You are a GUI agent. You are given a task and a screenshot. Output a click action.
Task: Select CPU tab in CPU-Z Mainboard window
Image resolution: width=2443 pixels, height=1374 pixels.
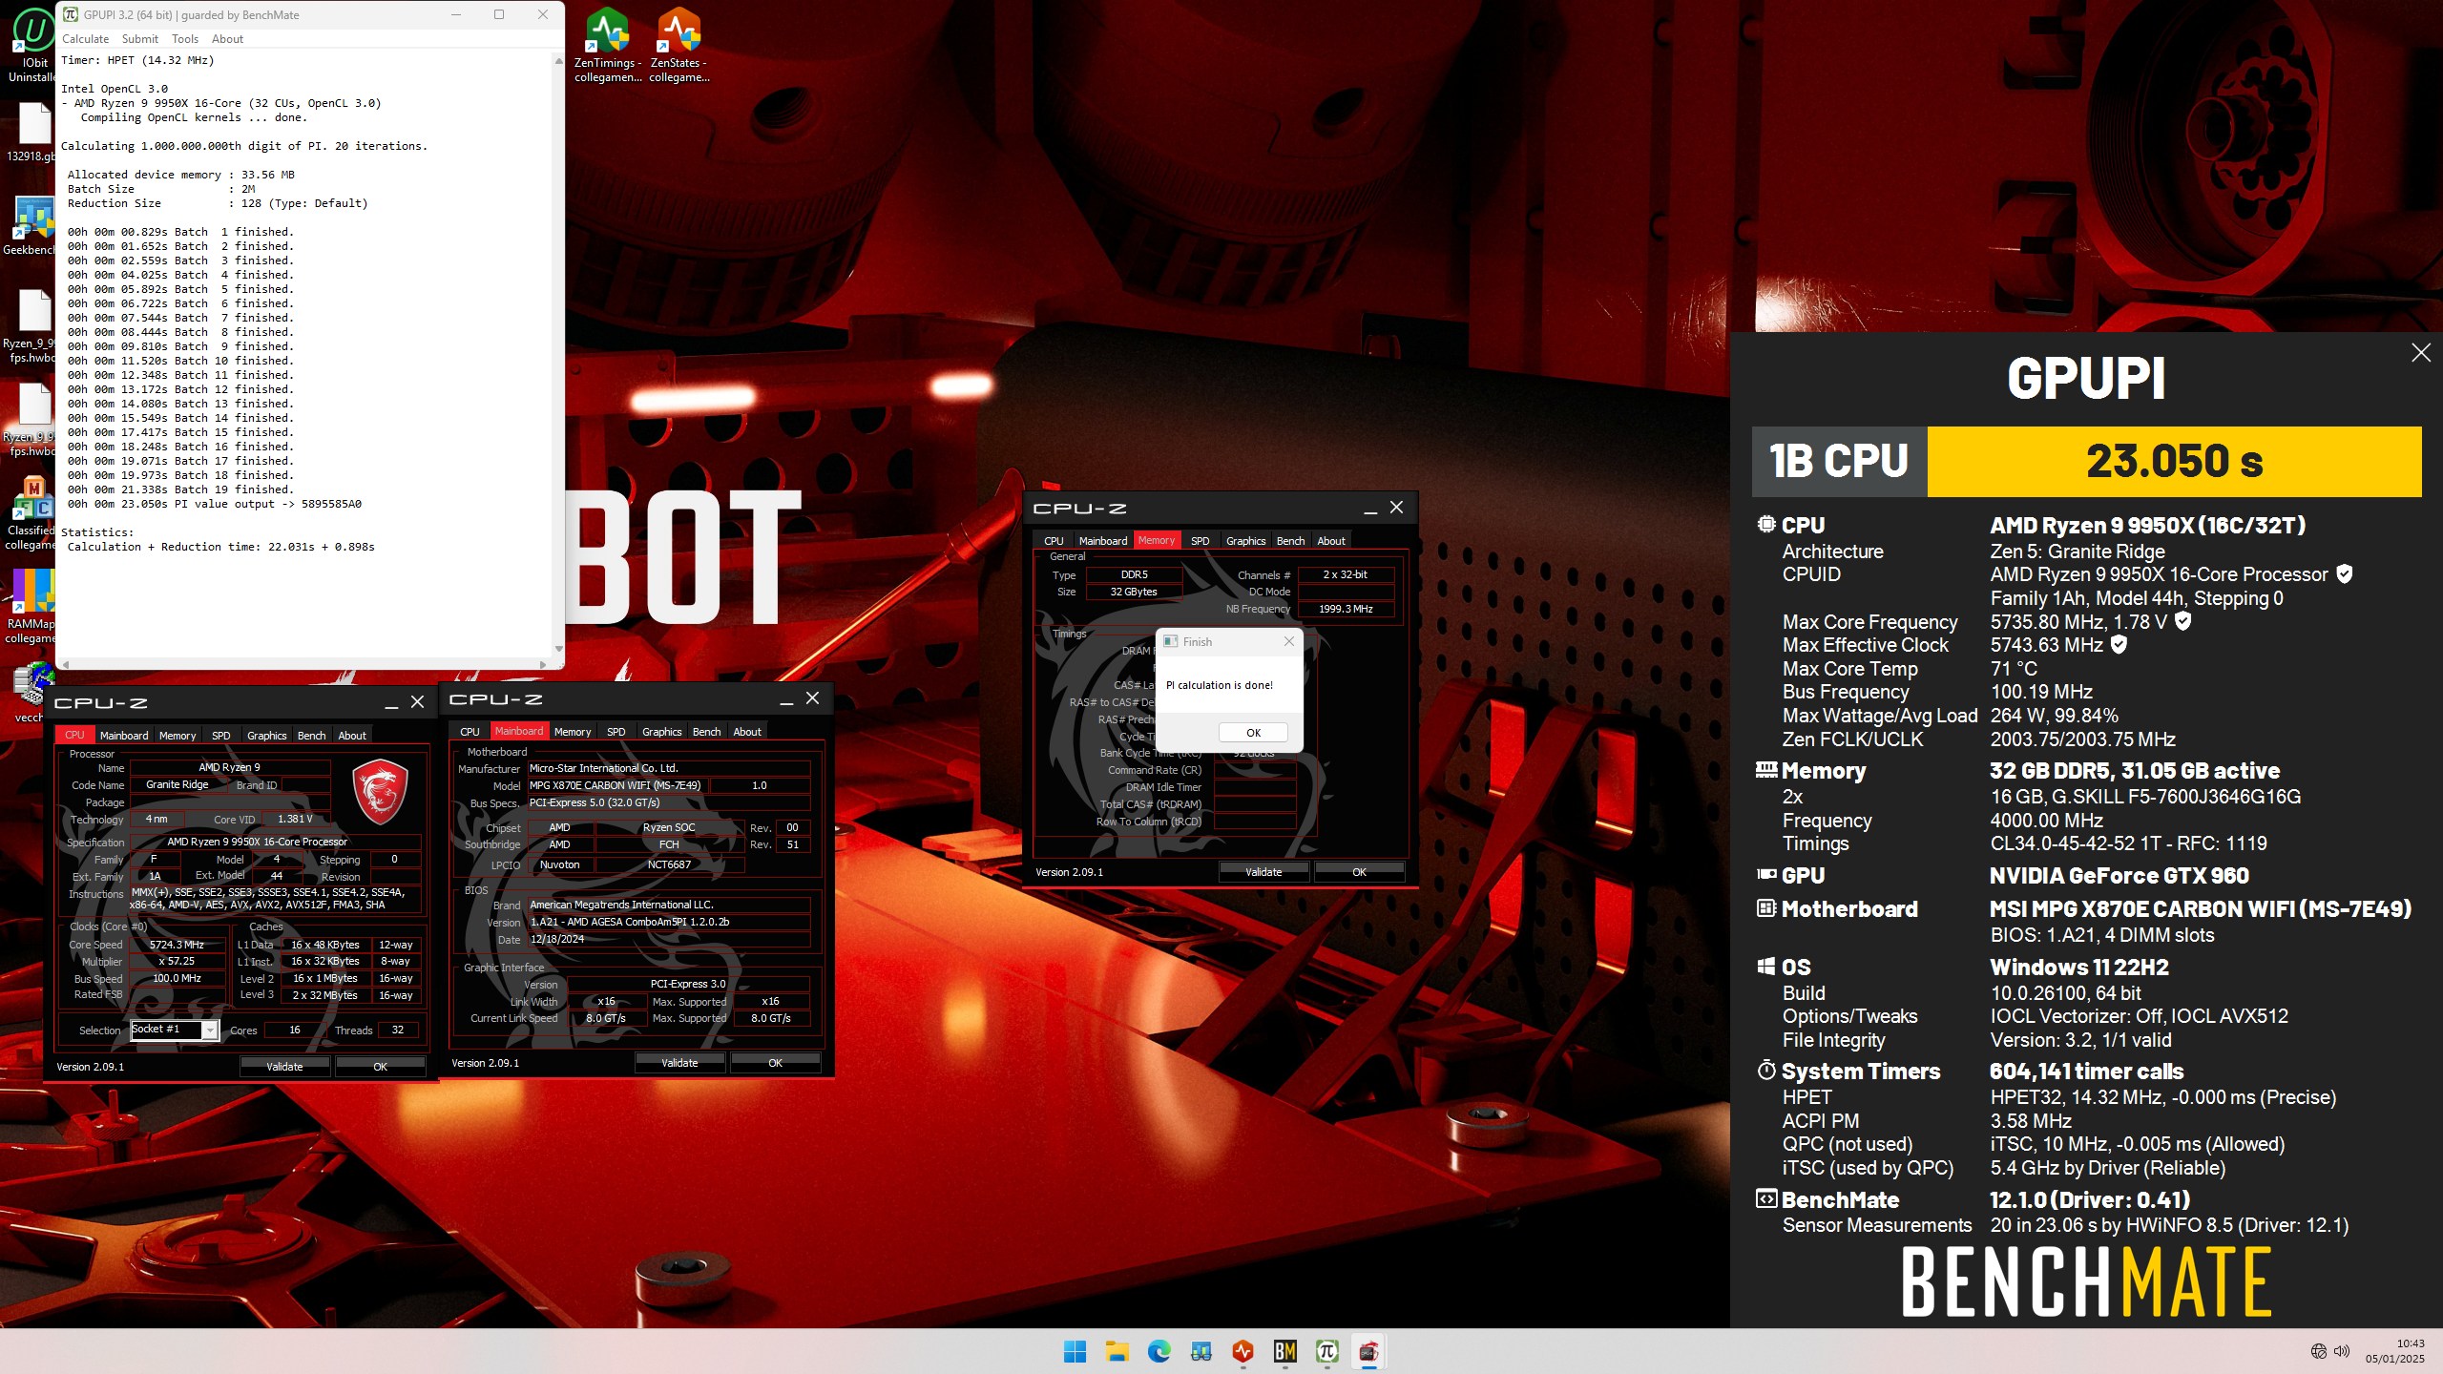click(x=470, y=732)
